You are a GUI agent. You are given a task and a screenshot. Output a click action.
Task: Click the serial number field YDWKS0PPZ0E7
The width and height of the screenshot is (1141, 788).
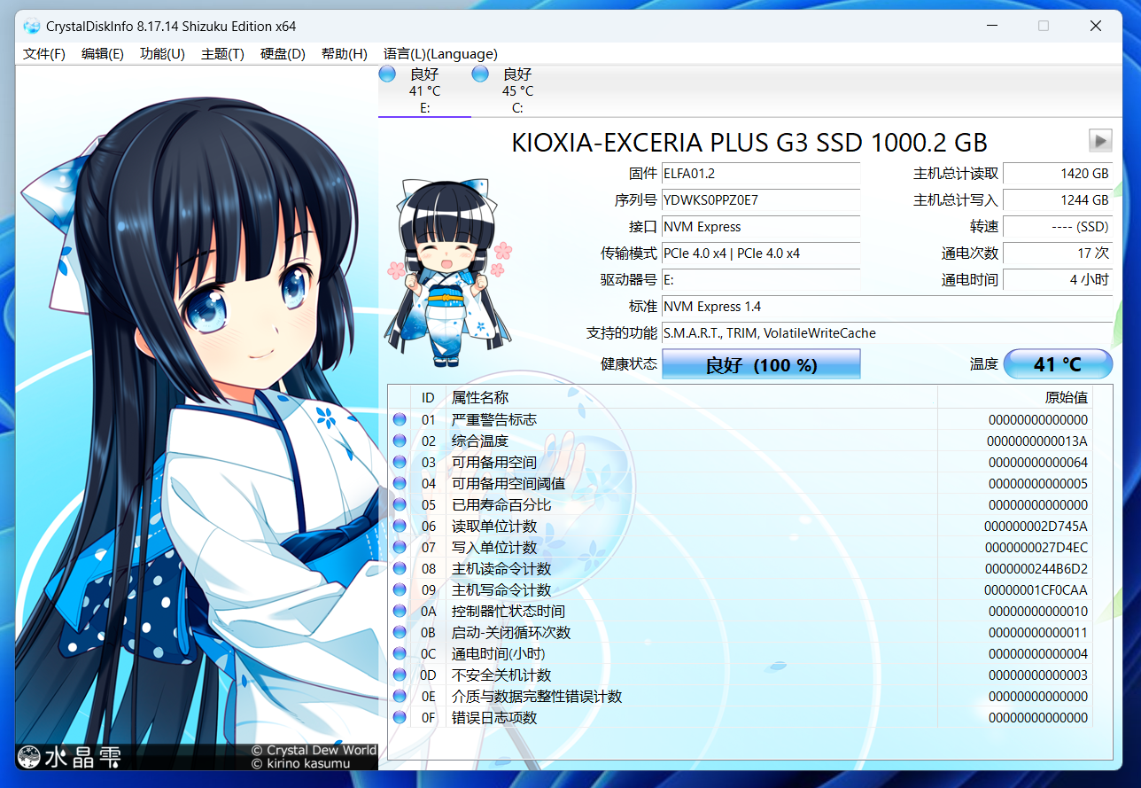(x=761, y=200)
